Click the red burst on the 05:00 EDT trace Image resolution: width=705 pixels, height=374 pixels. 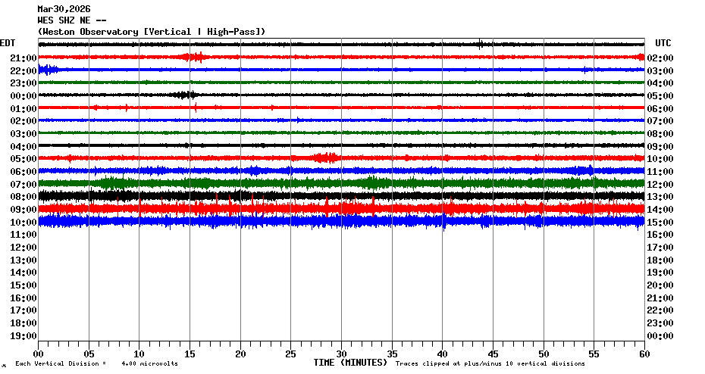click(325, 157)
